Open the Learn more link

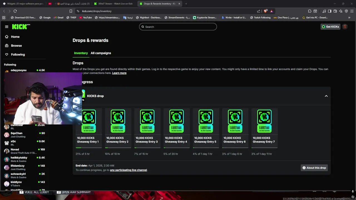pyautogui.click(x=119, y=73)
